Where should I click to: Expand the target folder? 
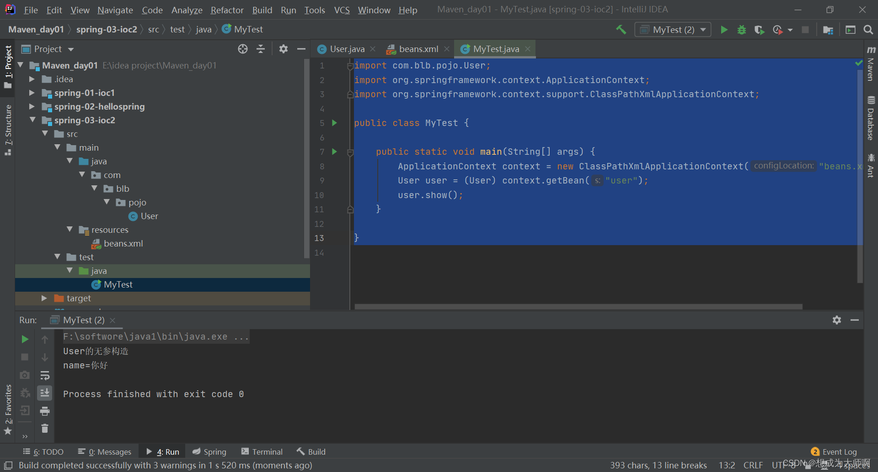44,298
